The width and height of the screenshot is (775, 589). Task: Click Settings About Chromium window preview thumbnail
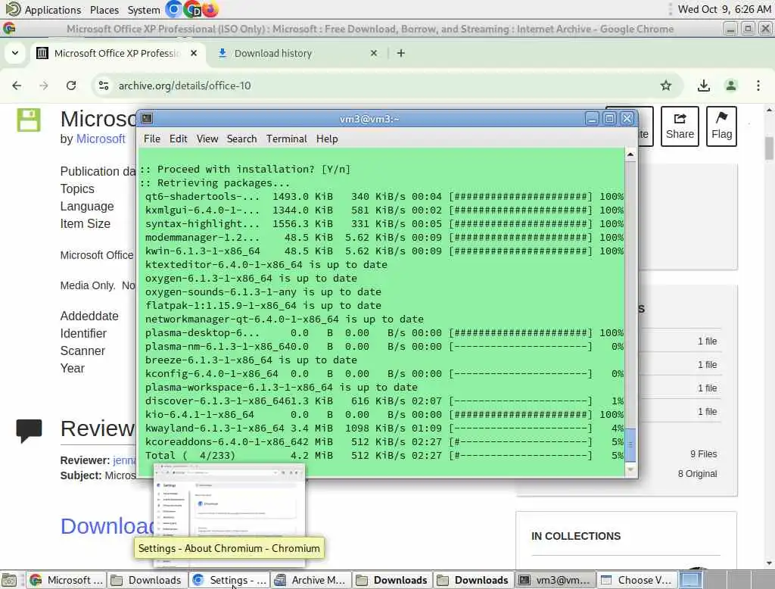click(229, 516)
